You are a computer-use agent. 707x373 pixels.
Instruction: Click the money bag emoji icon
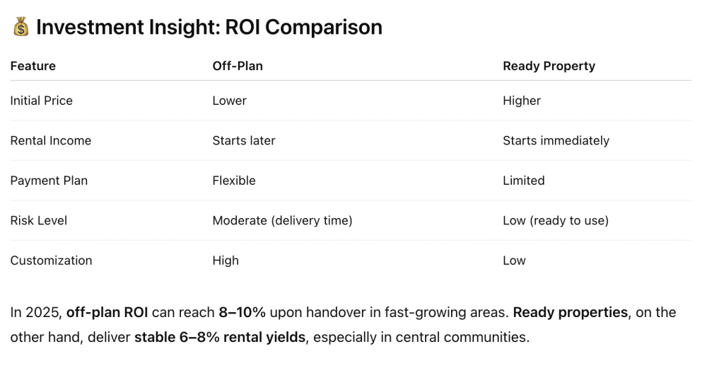click(21, 27)
